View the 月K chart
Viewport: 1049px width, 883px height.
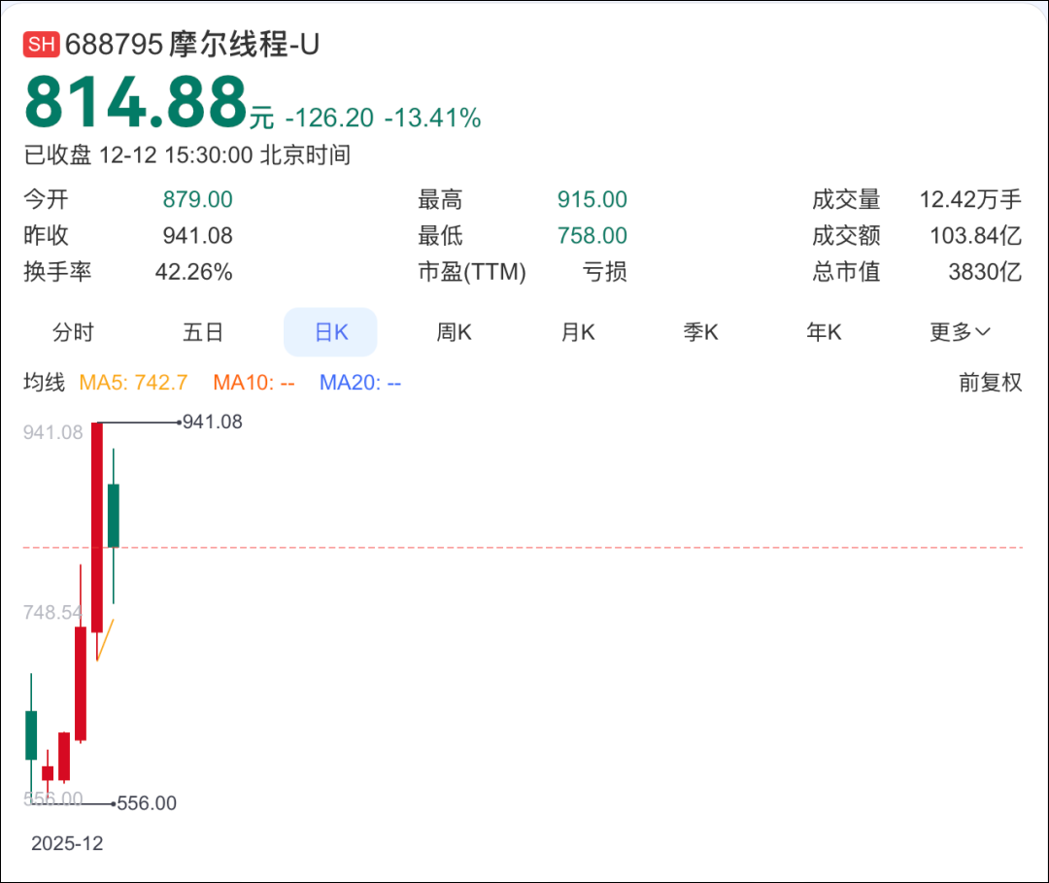point(577,332)
